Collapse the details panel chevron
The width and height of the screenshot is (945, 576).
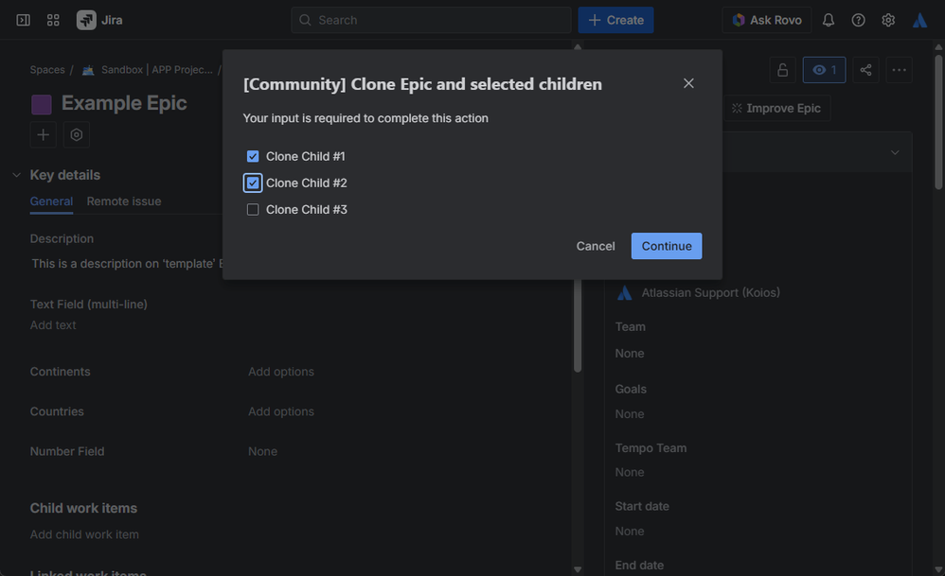895,153
